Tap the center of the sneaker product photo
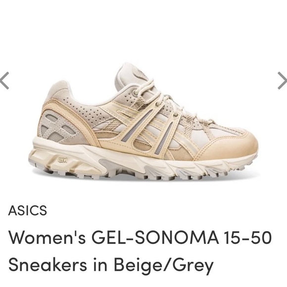Image resolution: width=287 pixels, height=287 pixels. [x=143, y=121]
